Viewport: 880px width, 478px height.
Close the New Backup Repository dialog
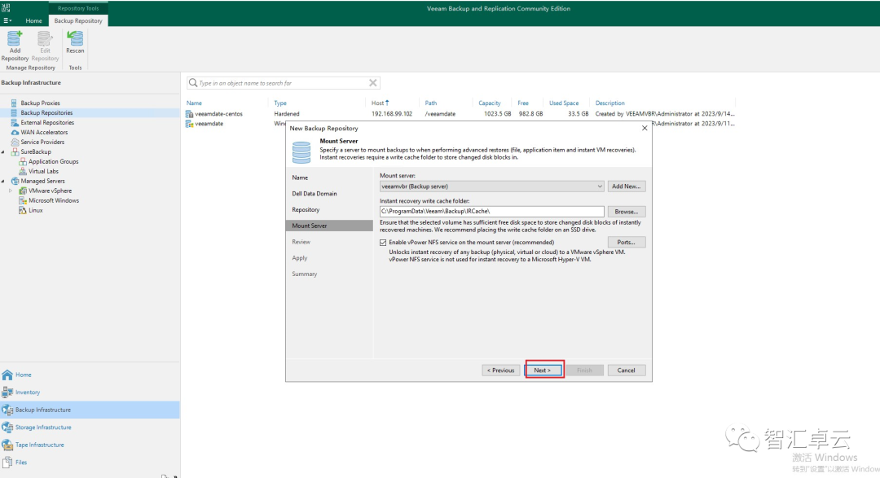pos(645,129)
